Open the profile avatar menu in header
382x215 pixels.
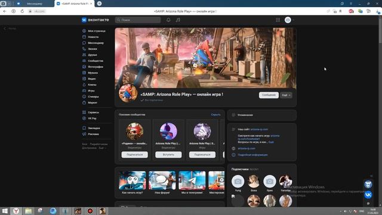289,20
